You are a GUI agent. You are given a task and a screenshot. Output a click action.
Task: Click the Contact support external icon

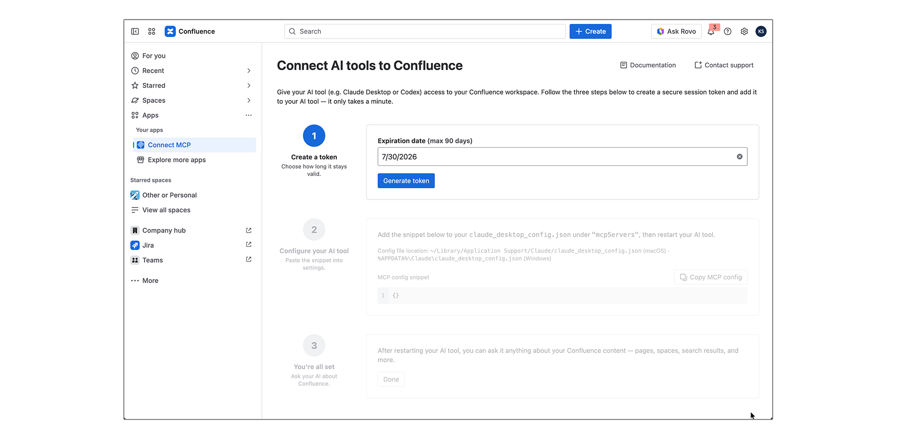coord(698,65)
